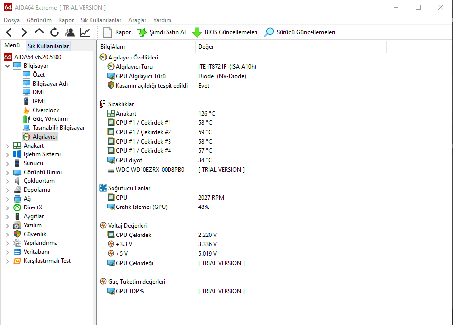The height and width of the screenshot is (325, 453).
Task: Expand the Karşılaştırmalı Test tree node
Action: pyautogui.click(x=8, y=262)
